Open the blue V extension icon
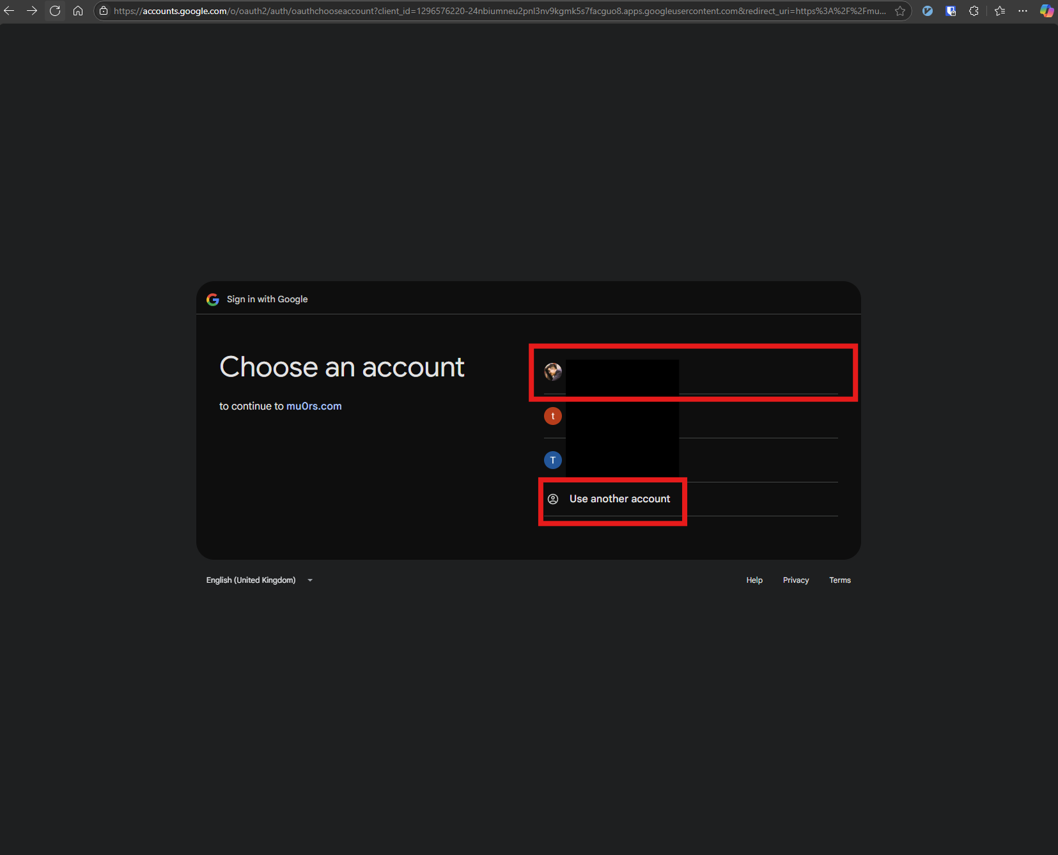Screen dimensions: 1058x855 pos(927,11)
